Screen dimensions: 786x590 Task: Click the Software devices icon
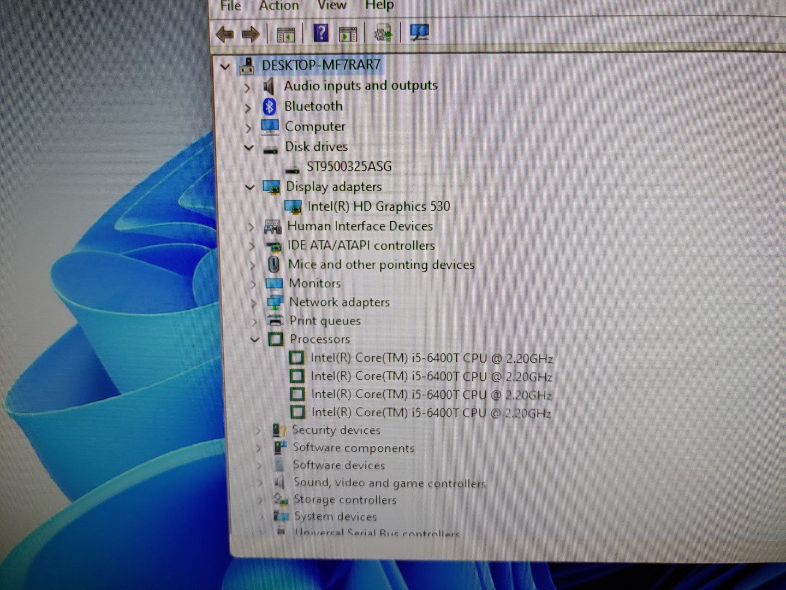point(280,465)
